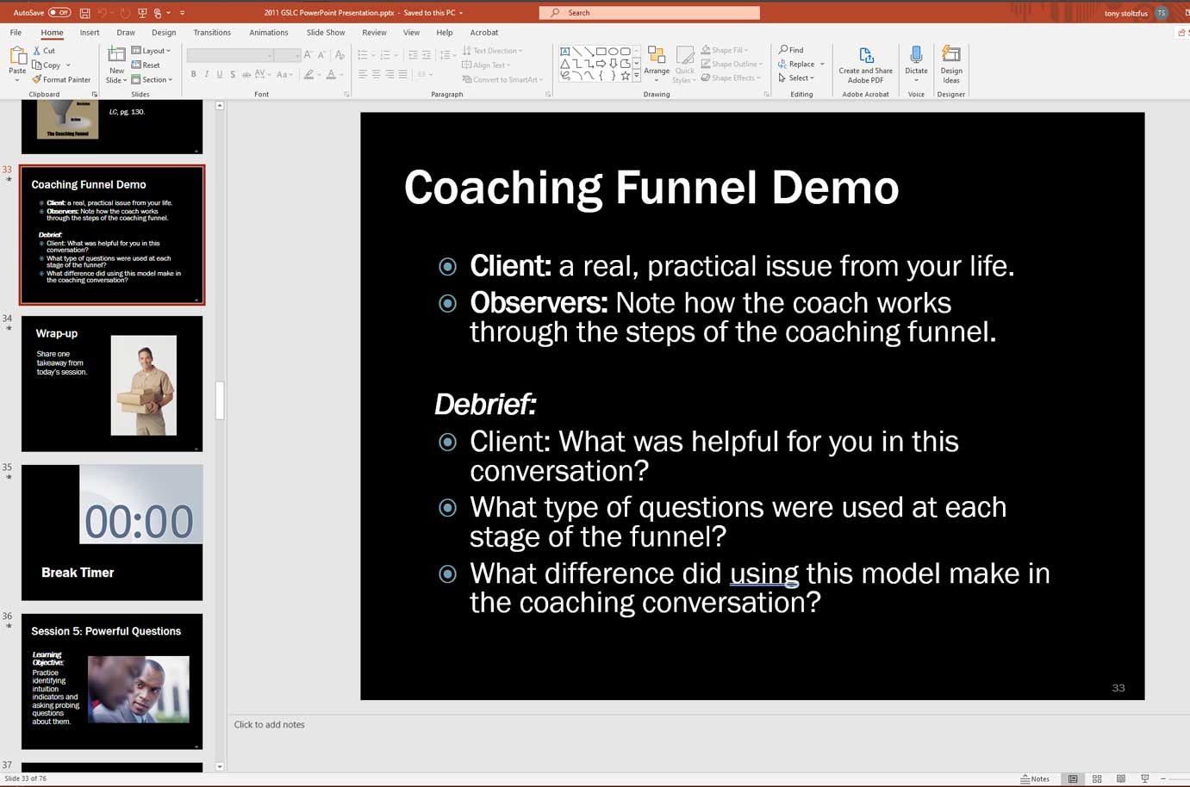
Task: Click the Find magnifier button
Action: click(791, 50)
